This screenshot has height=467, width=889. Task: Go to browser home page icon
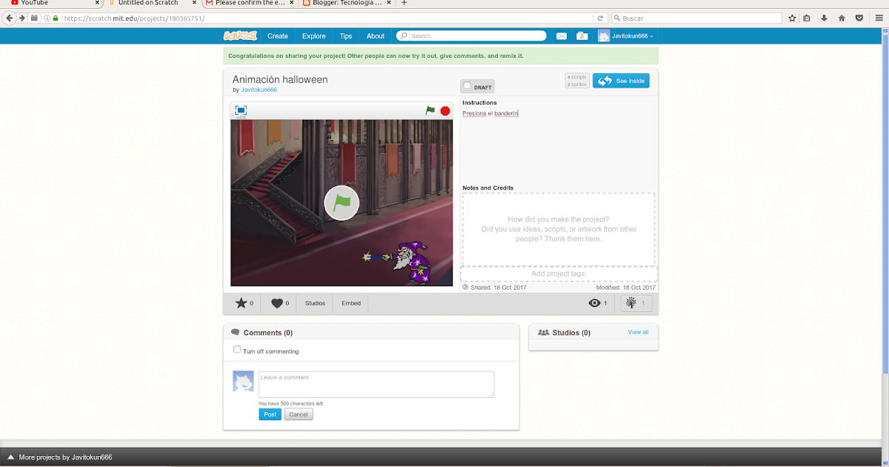click(842, 18)
